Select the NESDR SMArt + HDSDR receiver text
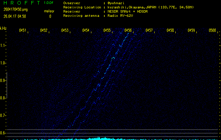 (x=128, y=12)
